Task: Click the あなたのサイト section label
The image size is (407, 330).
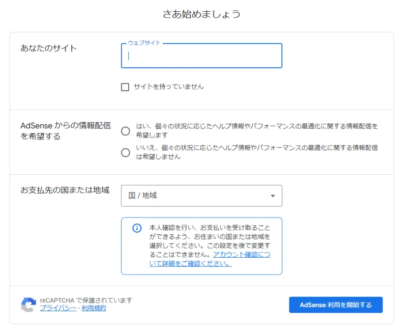Action: [x=48, y=48]
